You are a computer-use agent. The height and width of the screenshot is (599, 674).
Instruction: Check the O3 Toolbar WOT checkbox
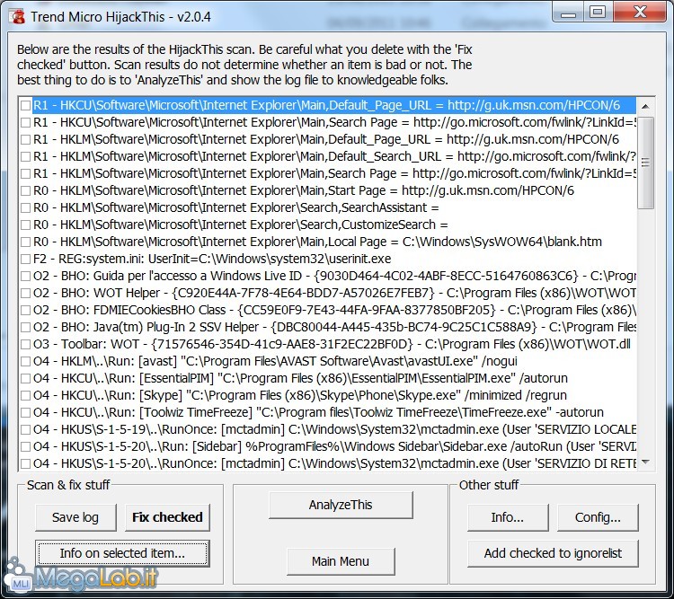(x=26, y=344)
